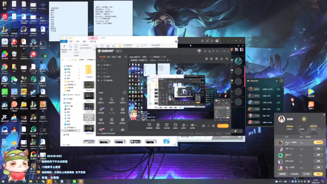This screenshot has height=184, width=327.
Task: Switch to the View tab in Explorer ribbon
Action: tap(84, 41)
